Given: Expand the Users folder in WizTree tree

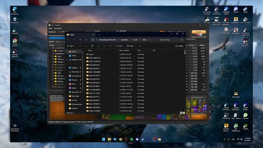Looking at the screenshot, I should point(53,56).
